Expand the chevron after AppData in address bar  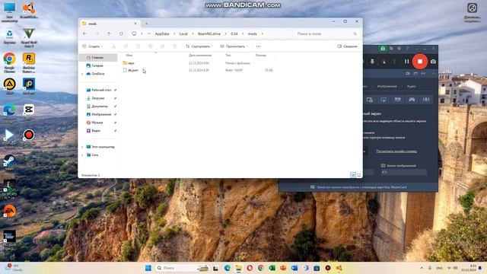(174, 33)
